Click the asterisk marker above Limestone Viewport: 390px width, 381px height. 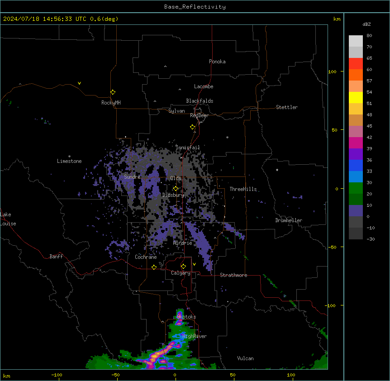(x=69, y=157)
